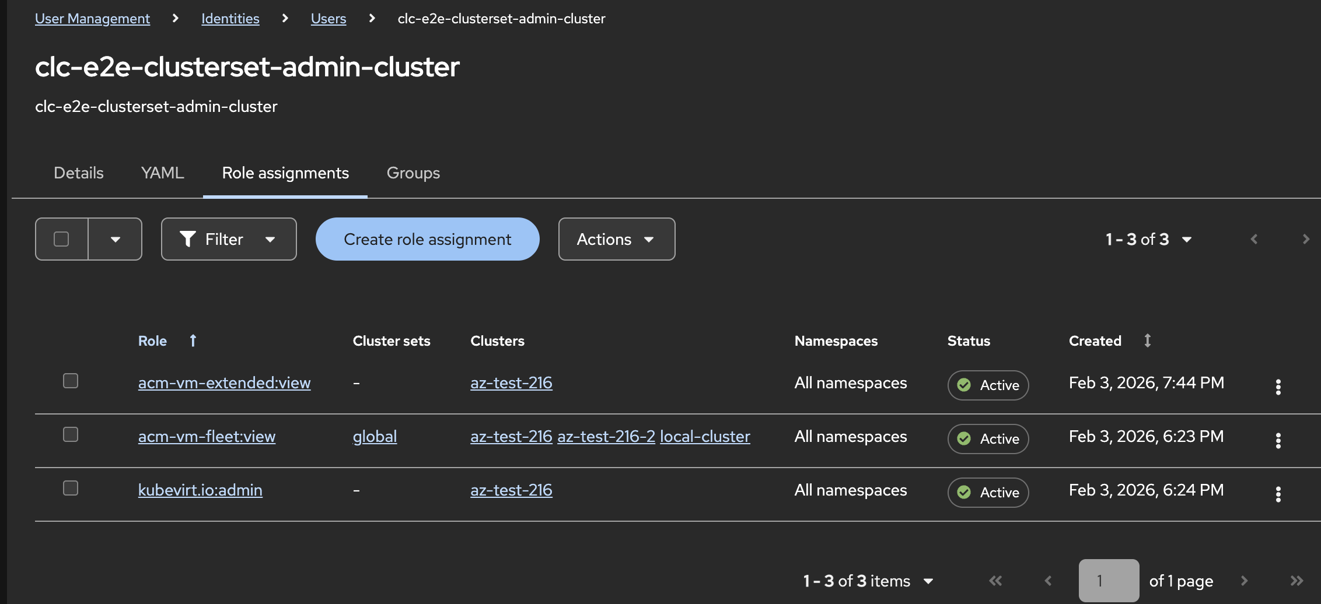Image resolution: width=1321 pixels, height=604 pixels.
Task: Go to next page in top pagination
Action: pyautogui.click(x=1306, y=239)
